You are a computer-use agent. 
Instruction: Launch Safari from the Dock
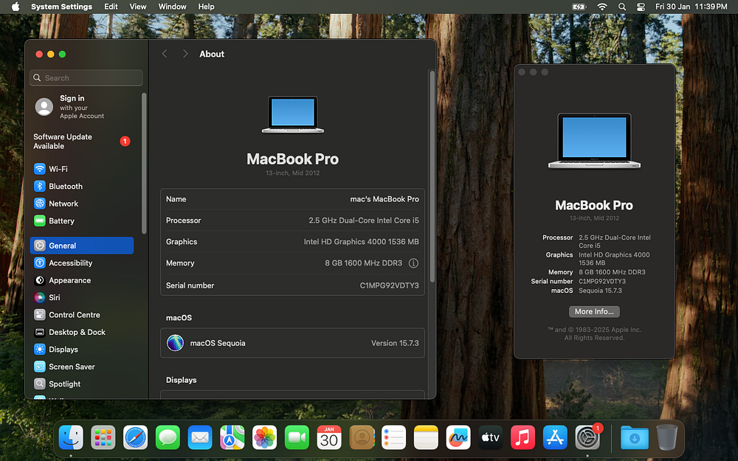click(x=136, y=437)
